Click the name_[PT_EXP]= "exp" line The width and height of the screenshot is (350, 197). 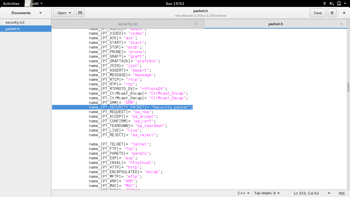click(113, 158)
